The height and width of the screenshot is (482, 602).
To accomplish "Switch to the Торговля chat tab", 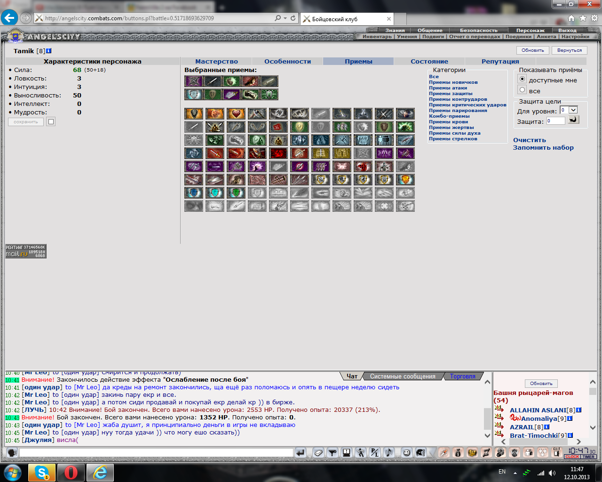I will pyautogui.click(x=462, y=376).
